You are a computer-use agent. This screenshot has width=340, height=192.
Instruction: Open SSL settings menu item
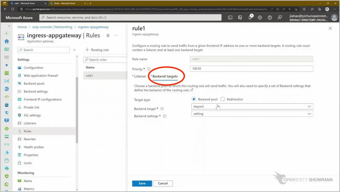click(x=32, y=115)
